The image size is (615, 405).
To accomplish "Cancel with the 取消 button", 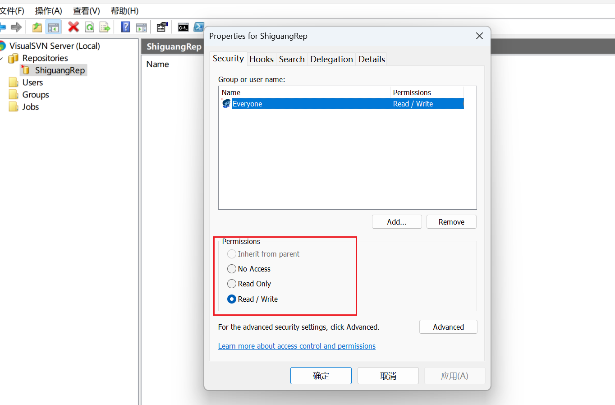I will (x=388, y=376).
